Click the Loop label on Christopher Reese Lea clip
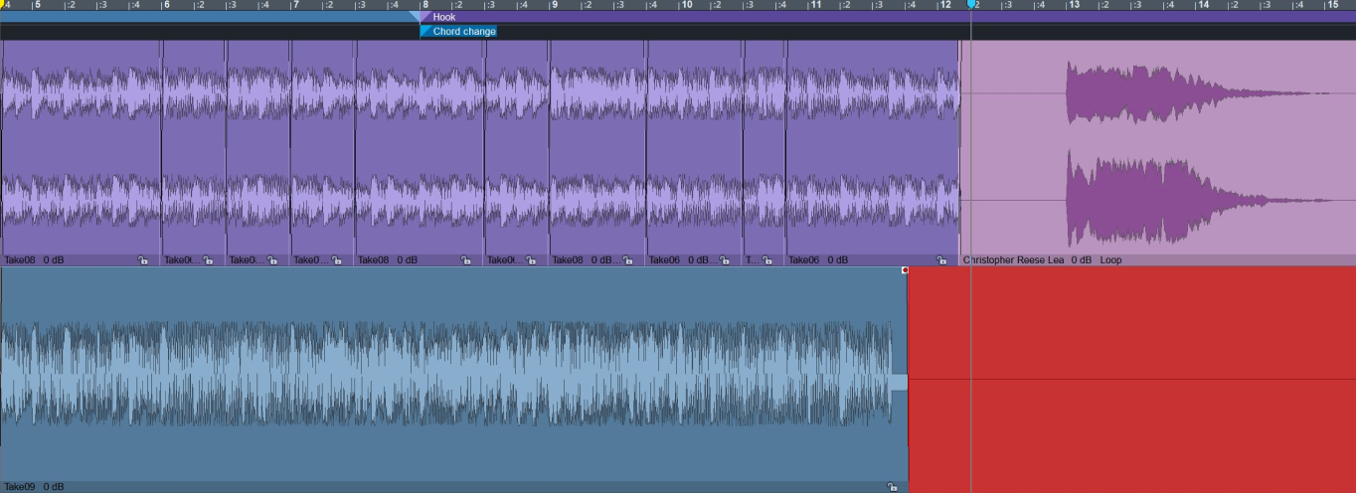Viewport: 1356px width, 493px height. (x=1110, y=260)
